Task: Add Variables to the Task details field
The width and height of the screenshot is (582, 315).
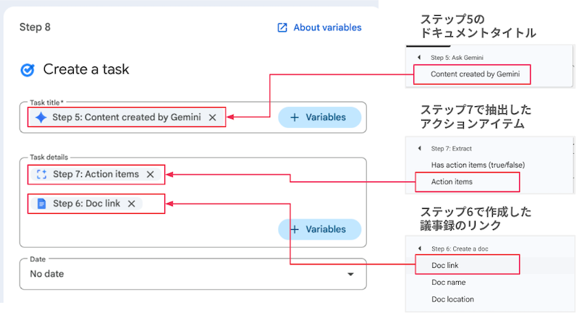Action: point(319,230)
